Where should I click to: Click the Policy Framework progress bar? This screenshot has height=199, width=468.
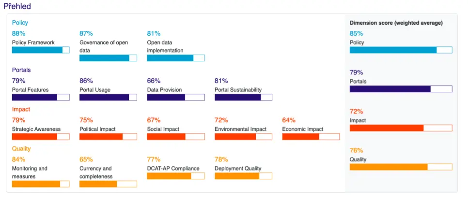coord(41,50)
